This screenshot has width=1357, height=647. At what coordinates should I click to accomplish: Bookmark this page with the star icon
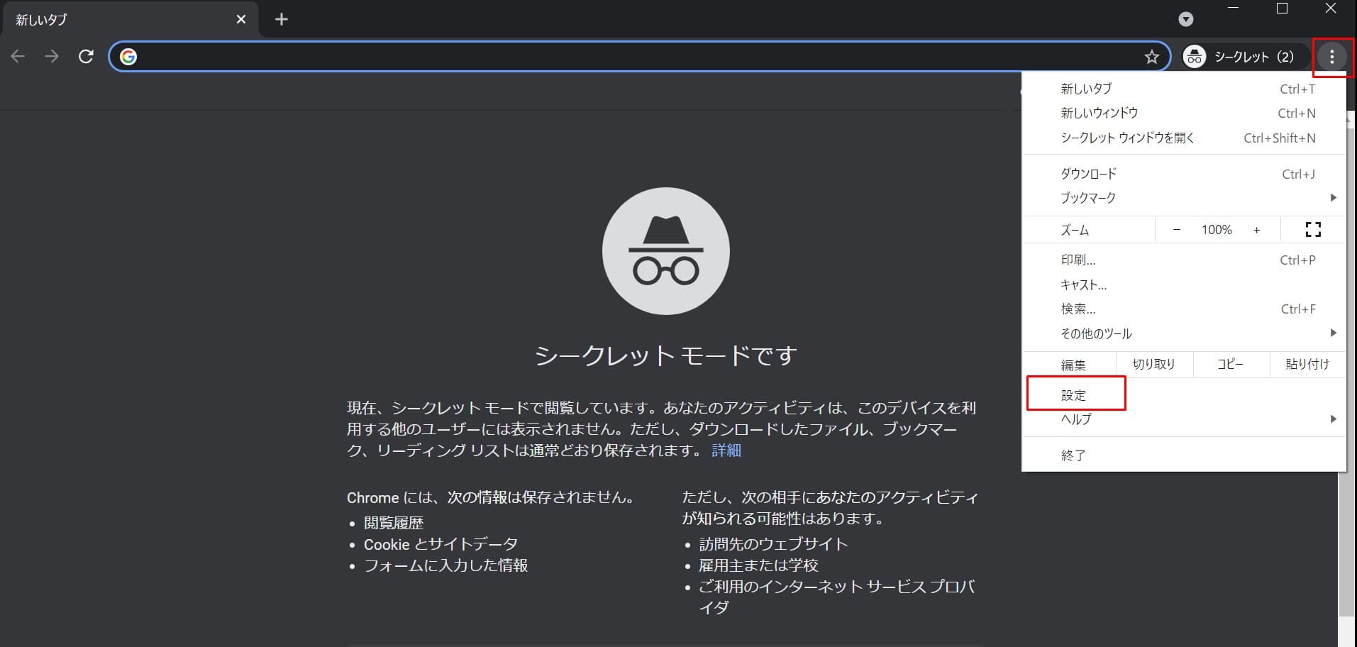[1151, 57]
